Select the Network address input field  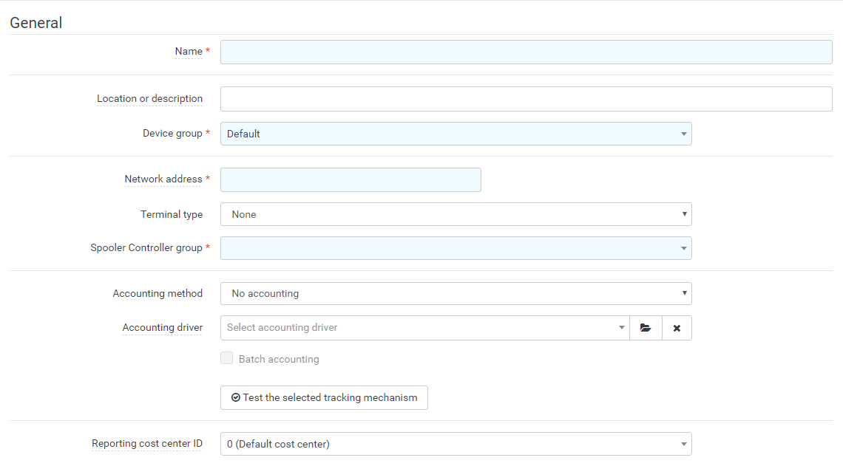coord(351,179)
